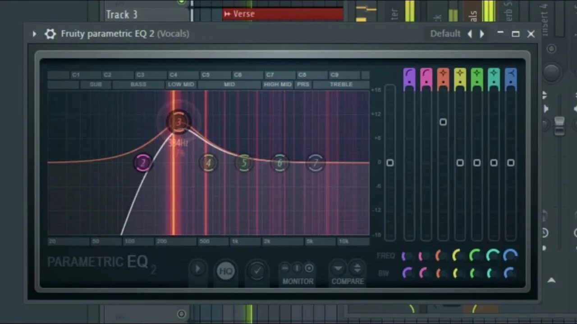Screen dimensions: 577x324
Task: Click teal band 6 FREQ knob
Action: pos(493,256)
